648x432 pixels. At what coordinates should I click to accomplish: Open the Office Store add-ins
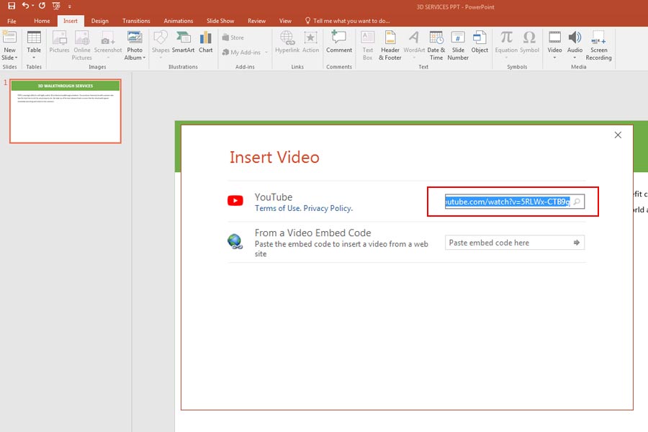click(x=233, y=37)
